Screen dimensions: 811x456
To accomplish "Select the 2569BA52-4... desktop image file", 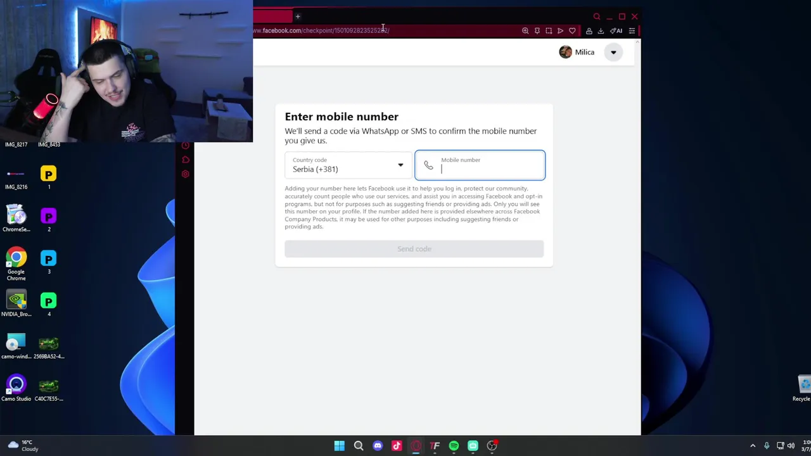I will pos(49,346).
